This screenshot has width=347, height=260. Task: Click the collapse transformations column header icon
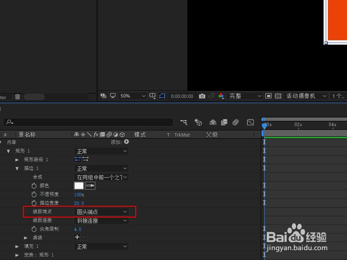(x=83, y=134)
